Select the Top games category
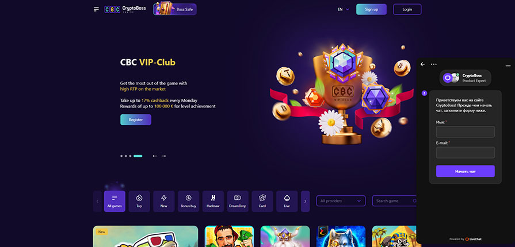 point(139,201)
